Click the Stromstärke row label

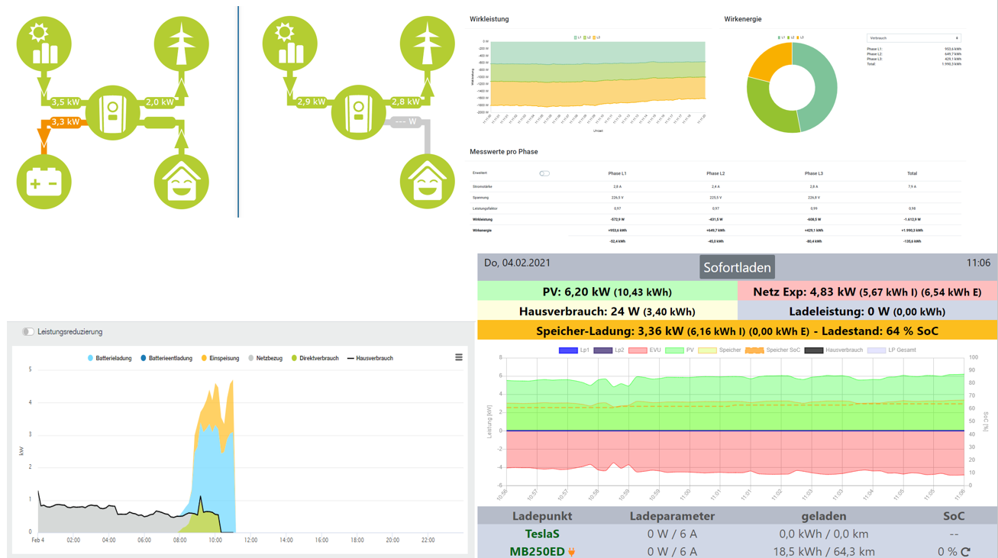pyautogui.click(x=483, y=186)
